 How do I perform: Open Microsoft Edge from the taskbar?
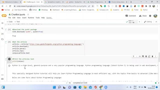pyautogui.click(x=80, y=87)
